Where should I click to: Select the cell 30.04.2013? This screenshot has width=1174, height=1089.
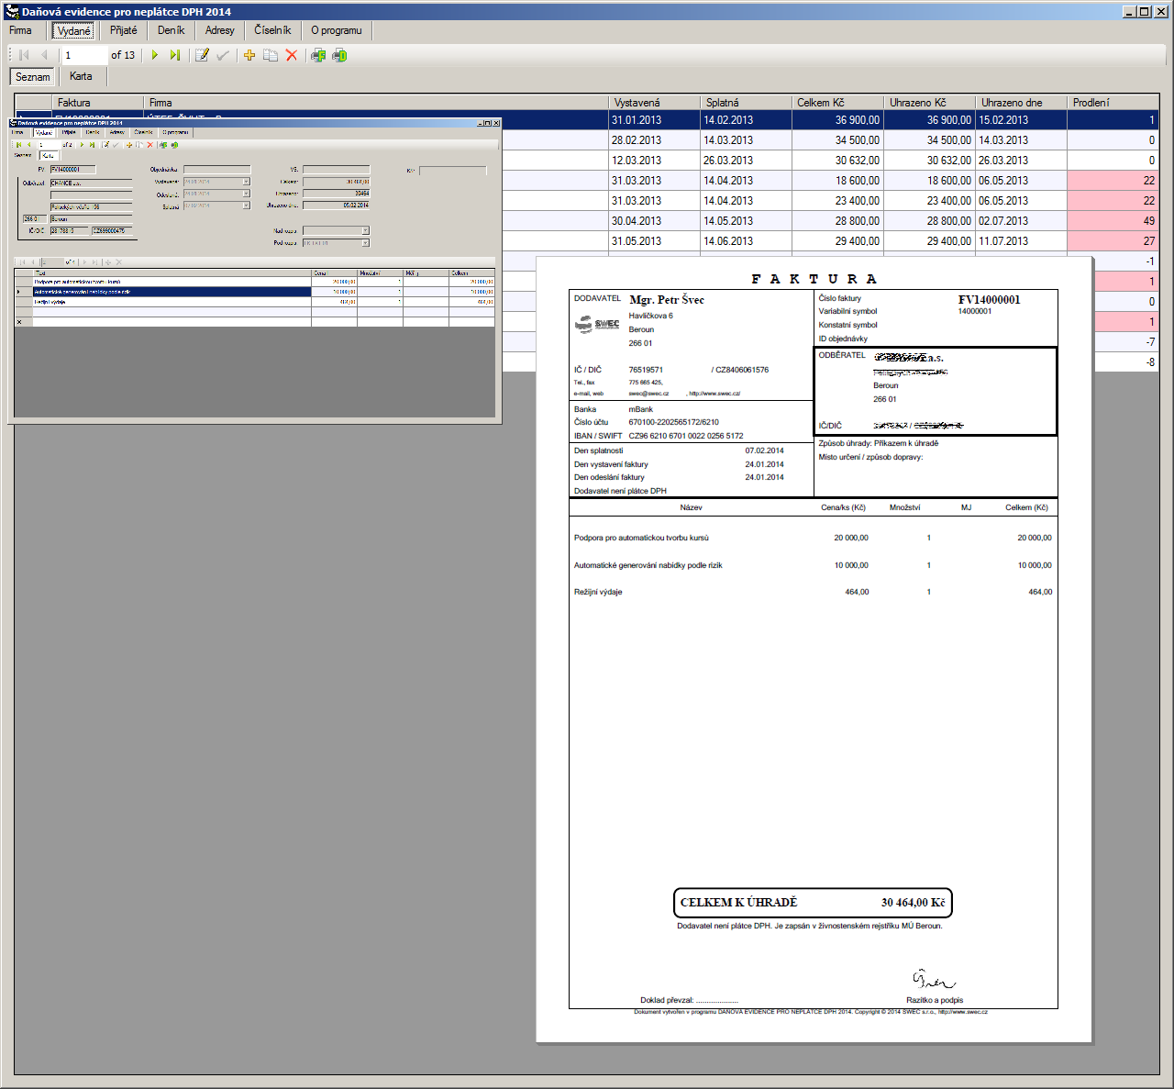click(655, 221)
